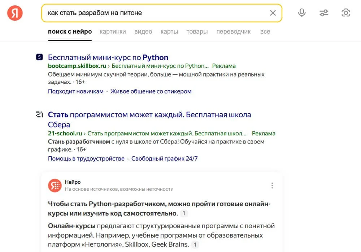Image resolution: width=361 pixels, height=252 pixels.
Task: Open search settings sliders icon
Action: click(x=324, y=13)
